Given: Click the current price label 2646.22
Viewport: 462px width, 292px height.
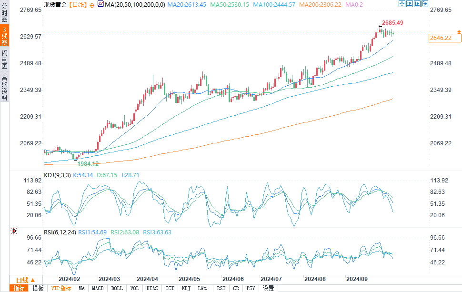Looking at the screenshot, I should click(x=440, y=38).
